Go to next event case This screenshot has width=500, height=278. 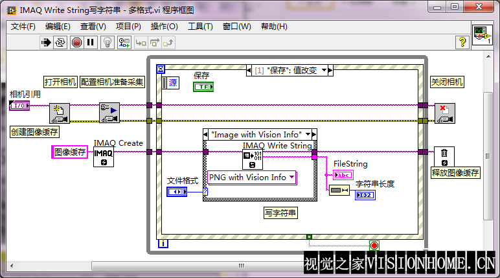[330, 70]
